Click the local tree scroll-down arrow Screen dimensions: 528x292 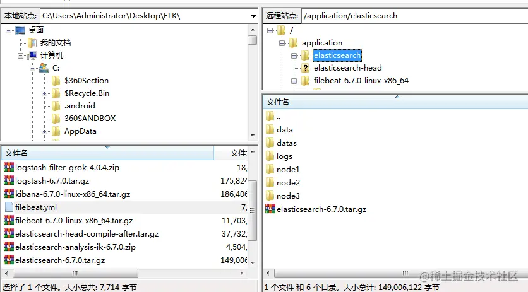point(253,135)
